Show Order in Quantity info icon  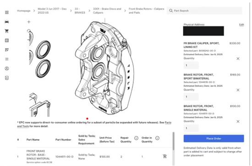coord(157,138)
